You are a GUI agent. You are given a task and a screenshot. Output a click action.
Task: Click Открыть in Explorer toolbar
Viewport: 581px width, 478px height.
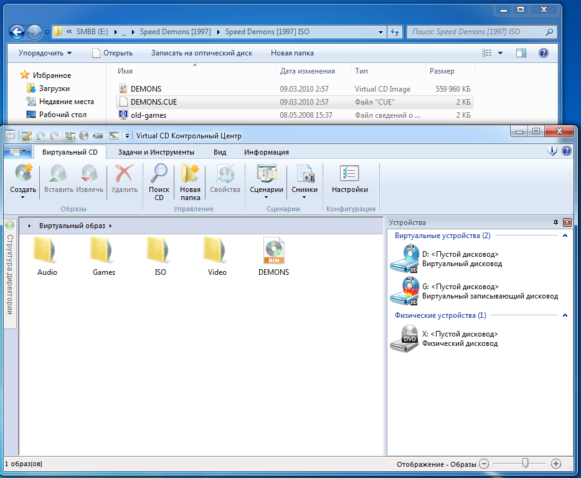tap(112, 53)
